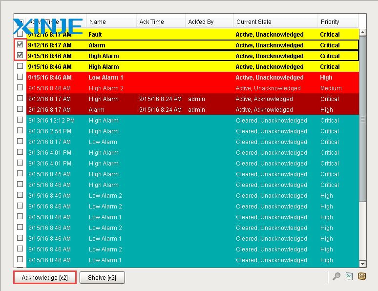Click 'High' in the Low Alarm 1 red row
Image resolution: width=378 pixels, height=291 pixels.
pos(326,78)
